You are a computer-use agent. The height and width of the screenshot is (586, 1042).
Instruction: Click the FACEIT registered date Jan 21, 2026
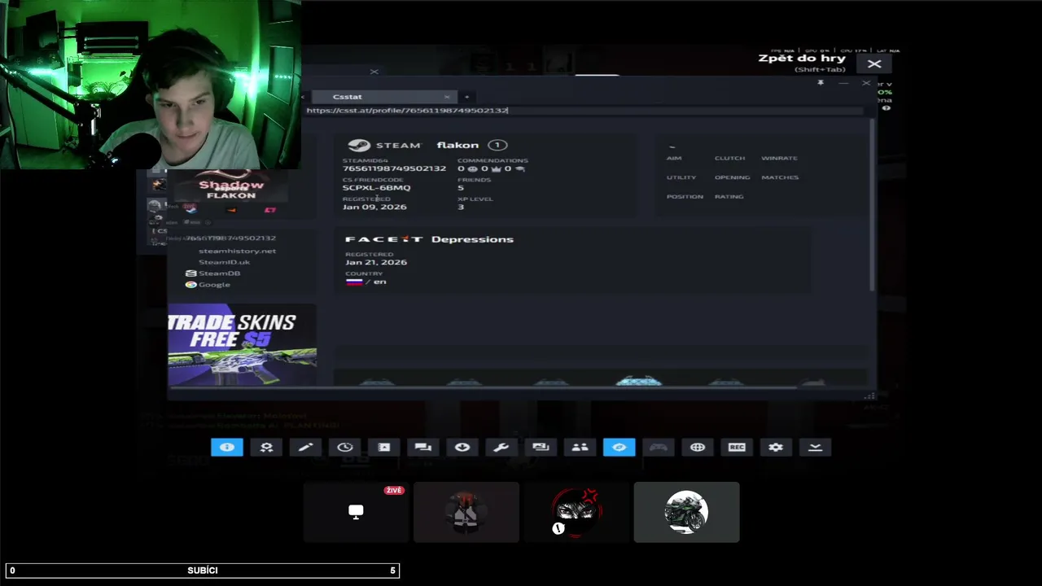click(x=376, y=262)
